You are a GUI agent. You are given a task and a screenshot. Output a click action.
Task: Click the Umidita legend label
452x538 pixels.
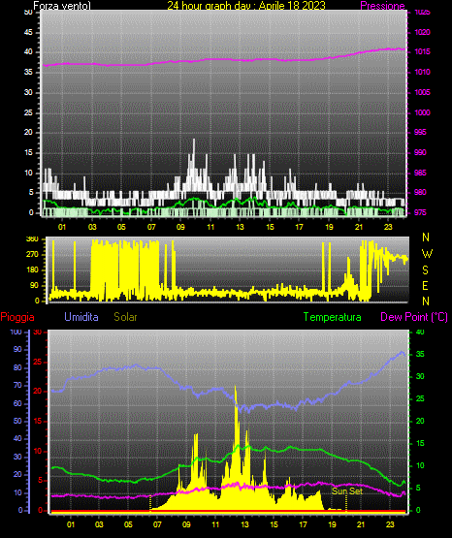(x=81, y=317)
